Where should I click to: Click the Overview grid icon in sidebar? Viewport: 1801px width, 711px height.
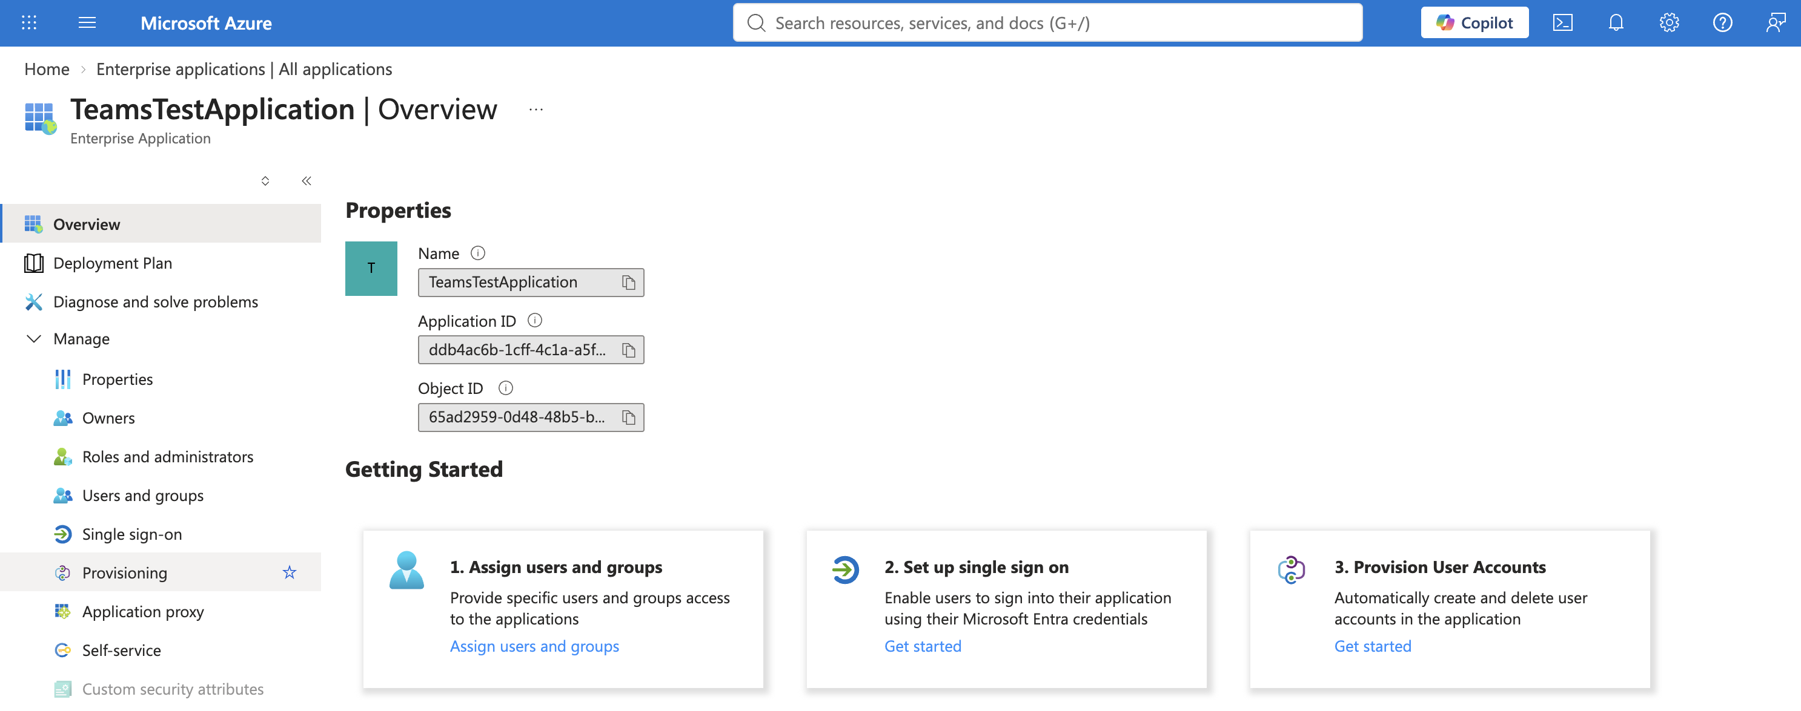click(33, 224)
